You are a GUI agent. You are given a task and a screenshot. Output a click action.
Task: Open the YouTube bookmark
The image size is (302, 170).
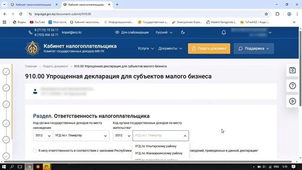(x=37, y=22)
